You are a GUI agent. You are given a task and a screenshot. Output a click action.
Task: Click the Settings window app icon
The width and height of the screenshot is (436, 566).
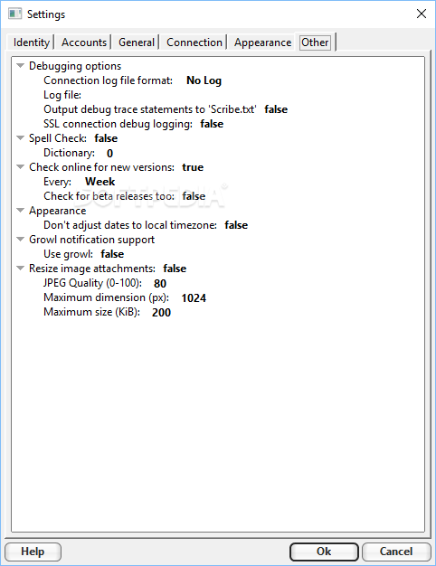[14, 14]
